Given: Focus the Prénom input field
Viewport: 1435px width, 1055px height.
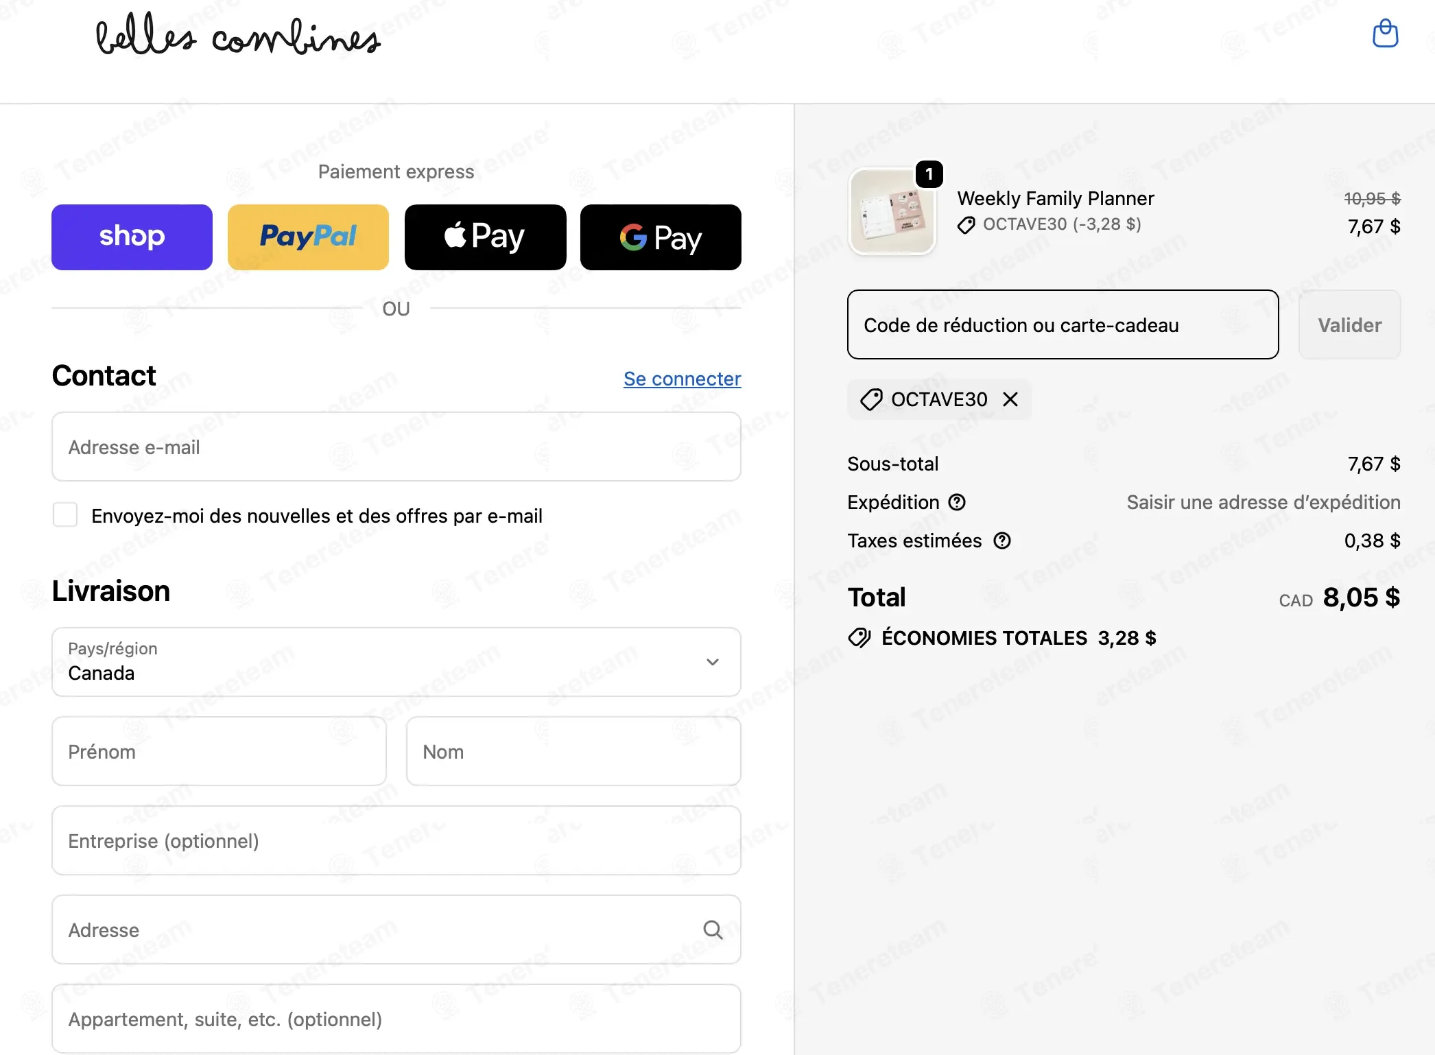Looking at the screenshot, I should pos(219,751).
